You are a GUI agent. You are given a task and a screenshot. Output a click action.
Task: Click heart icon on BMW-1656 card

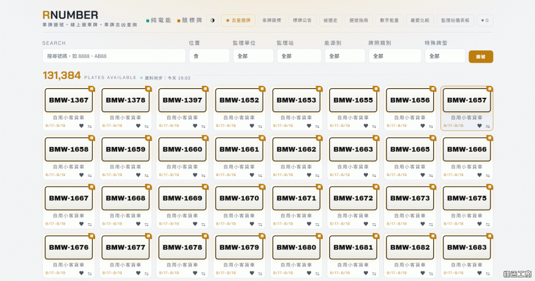click(x=423, y=126)
